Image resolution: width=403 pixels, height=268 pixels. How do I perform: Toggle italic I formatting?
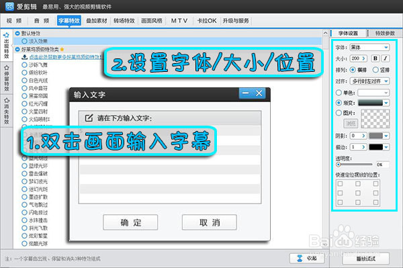pos(386,58)
